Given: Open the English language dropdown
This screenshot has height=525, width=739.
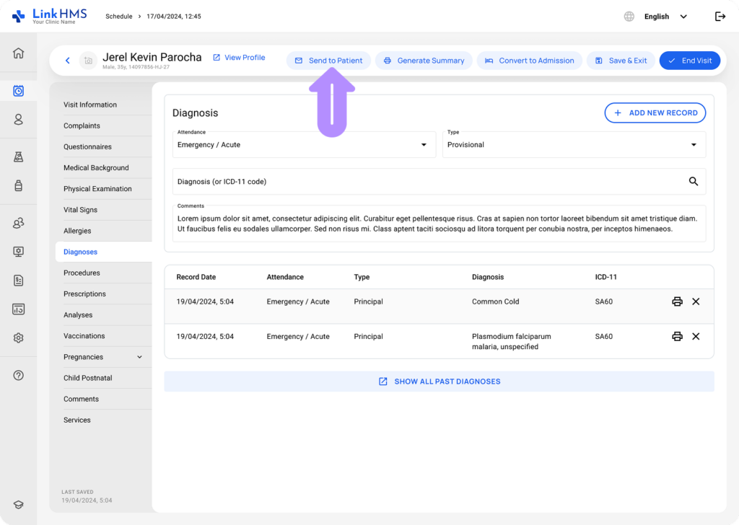Looking at the screenshot, I should (x=665, y=17).
